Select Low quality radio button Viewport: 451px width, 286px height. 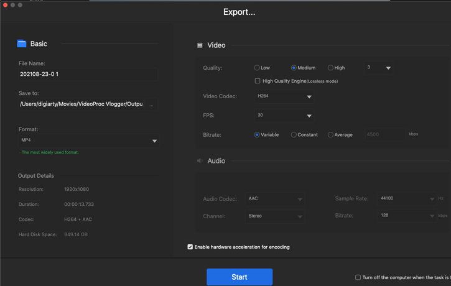(x=257, y=68)
